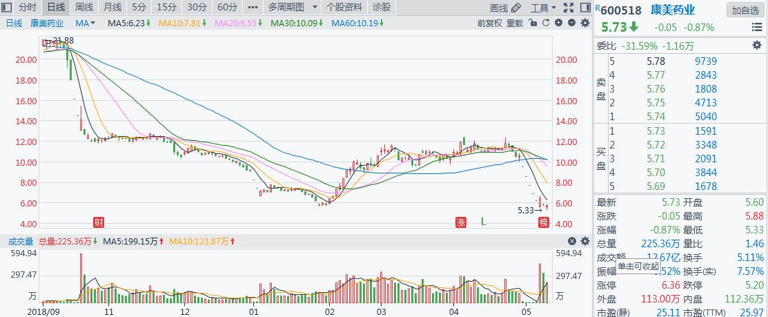This screenshot has width=768, height=317.
Task: Activate the 画线 drawing pencil tool
Action: pos(503,8)
